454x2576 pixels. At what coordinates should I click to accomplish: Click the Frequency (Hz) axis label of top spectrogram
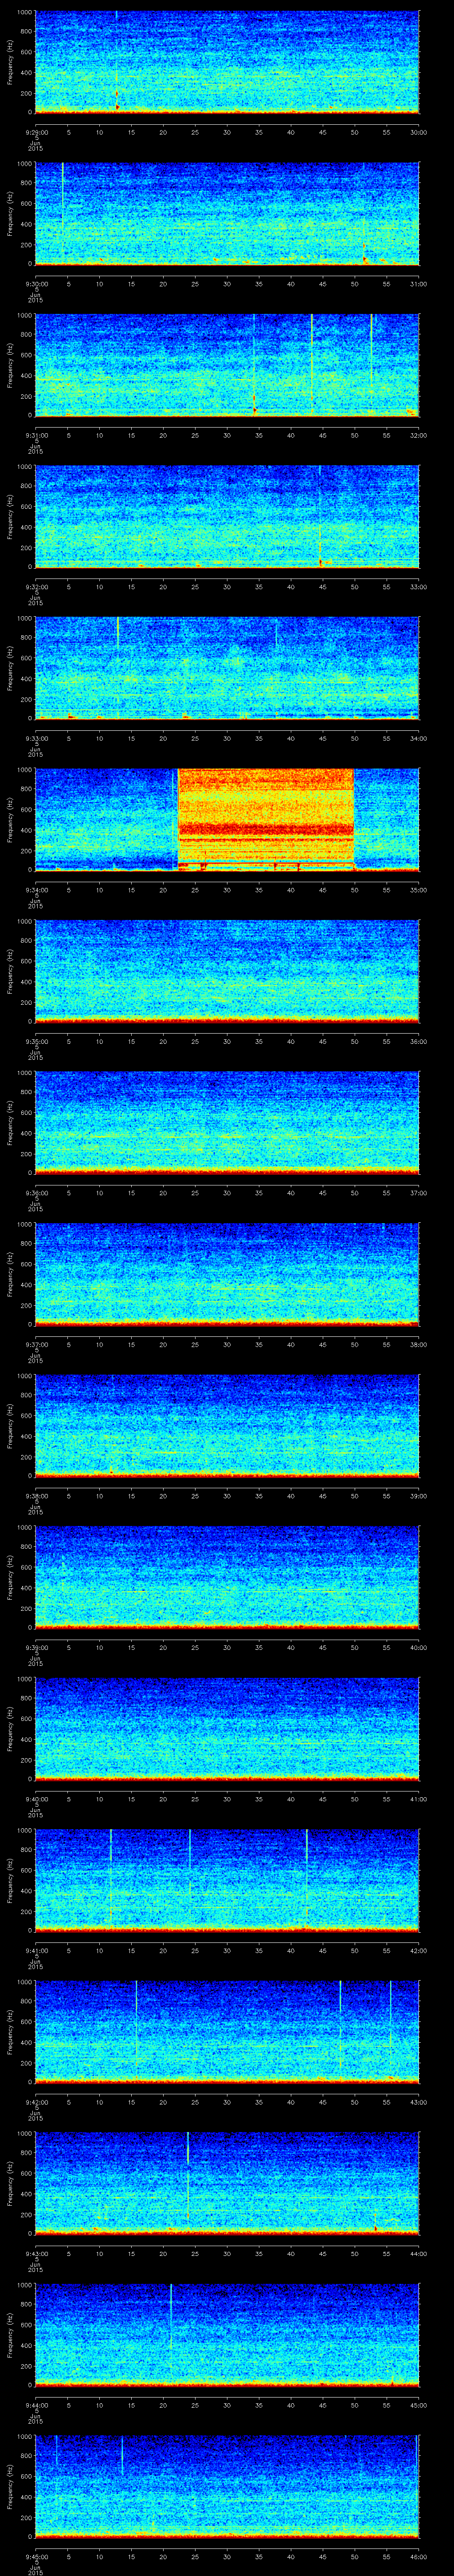coord(10,62)
